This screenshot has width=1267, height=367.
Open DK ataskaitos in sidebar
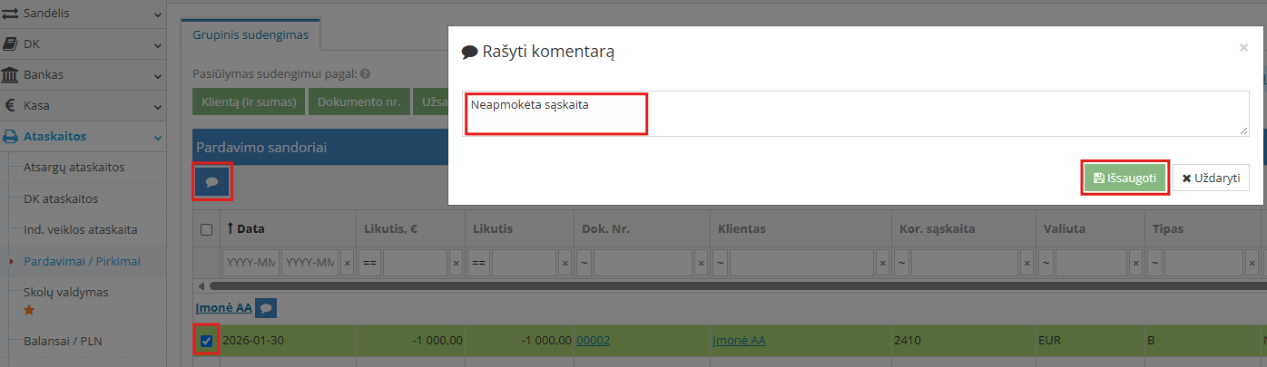[60, 198]
